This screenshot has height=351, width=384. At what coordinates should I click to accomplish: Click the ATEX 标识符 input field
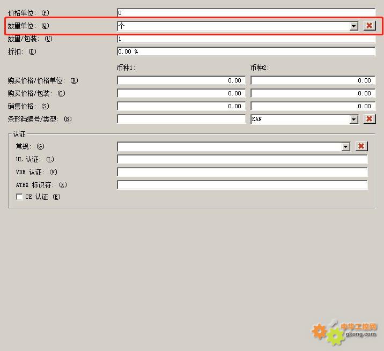point(242,185)
